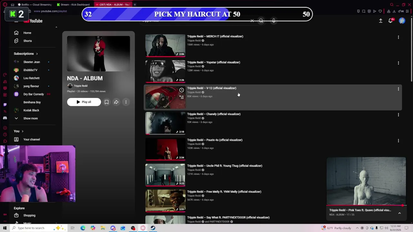Click Opera heart bookmark icon
The height and width of the screenshot is (232, 413).
380,11
